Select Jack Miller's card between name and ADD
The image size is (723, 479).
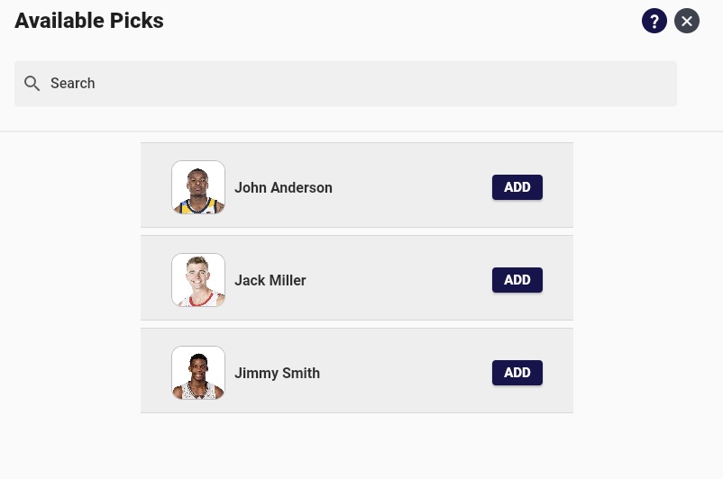(398, 280)
